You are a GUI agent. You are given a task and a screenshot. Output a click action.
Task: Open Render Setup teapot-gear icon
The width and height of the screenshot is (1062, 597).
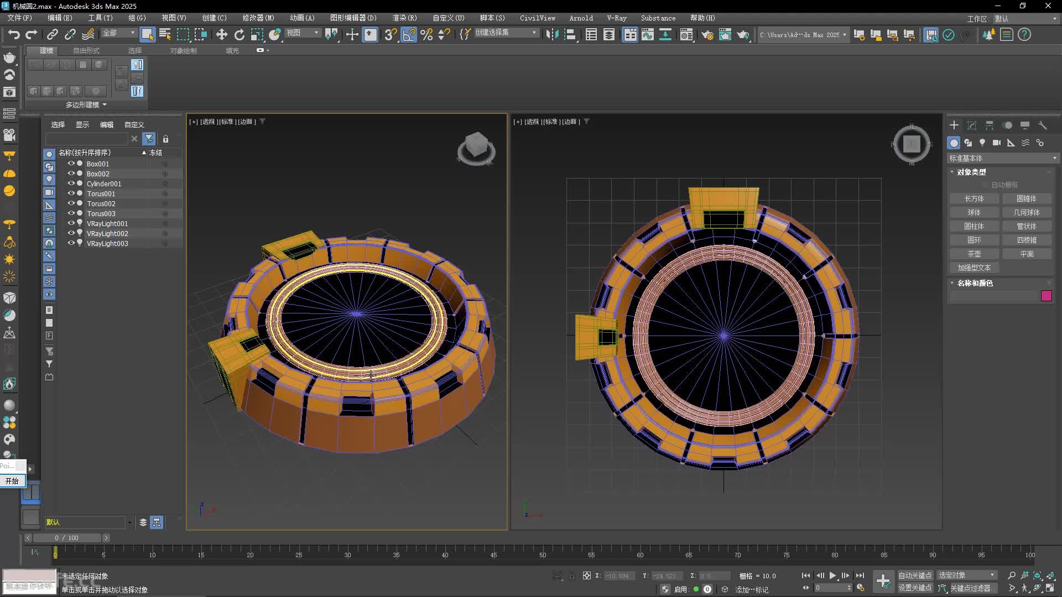707,34
